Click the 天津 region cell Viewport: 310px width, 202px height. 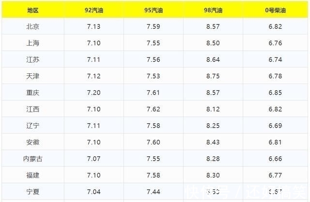tap(33, 76)
